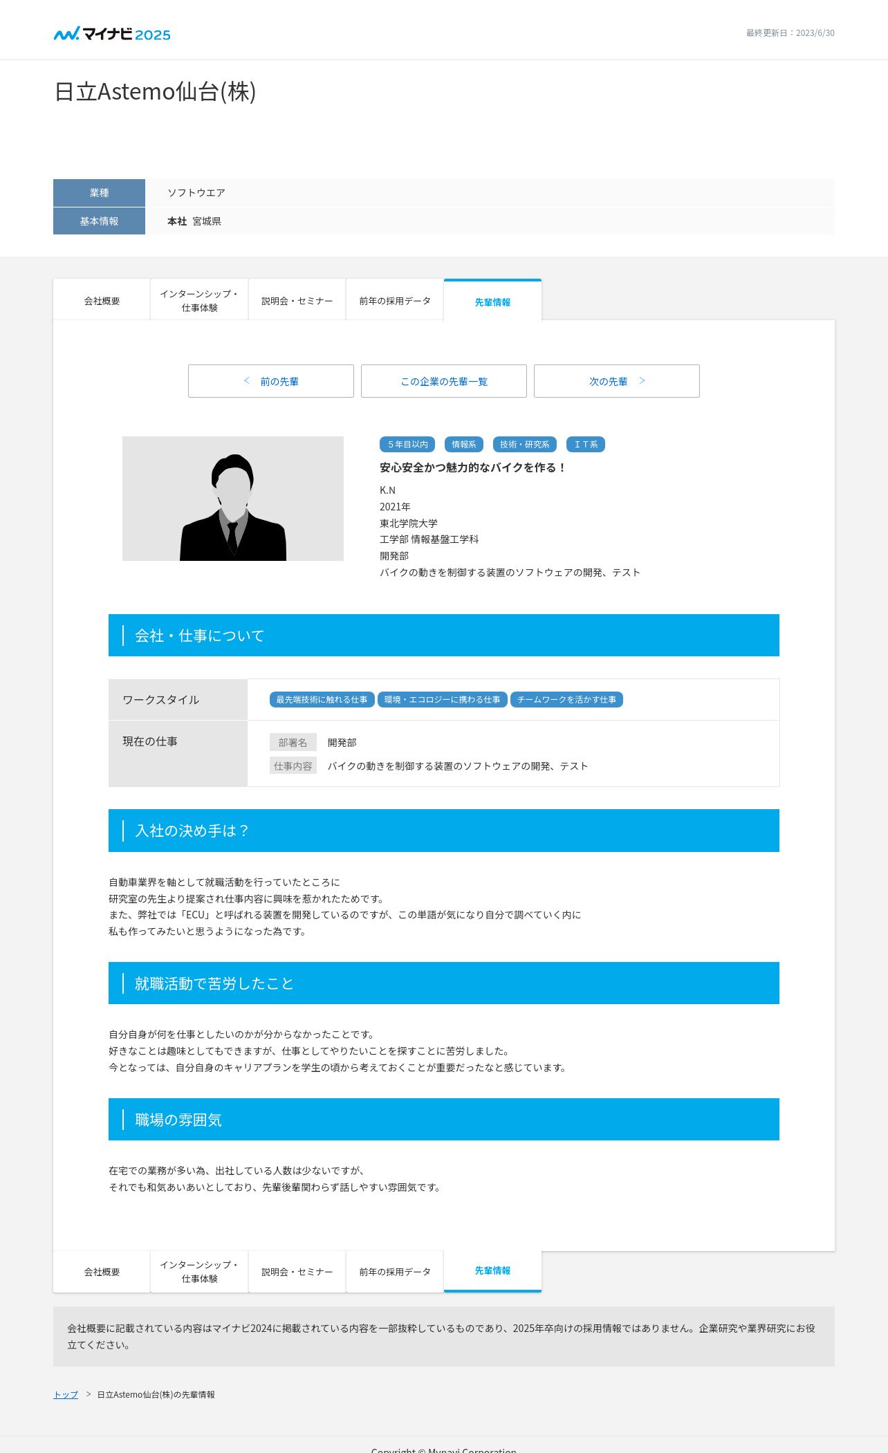Select the upper 先輩情報 tab
The image size is (888, 1453).
click(x=492, y=301)
